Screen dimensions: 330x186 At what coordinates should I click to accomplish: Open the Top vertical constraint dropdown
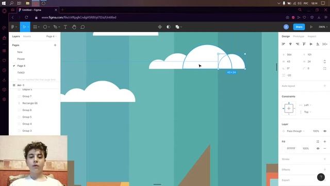pos(307,112)
